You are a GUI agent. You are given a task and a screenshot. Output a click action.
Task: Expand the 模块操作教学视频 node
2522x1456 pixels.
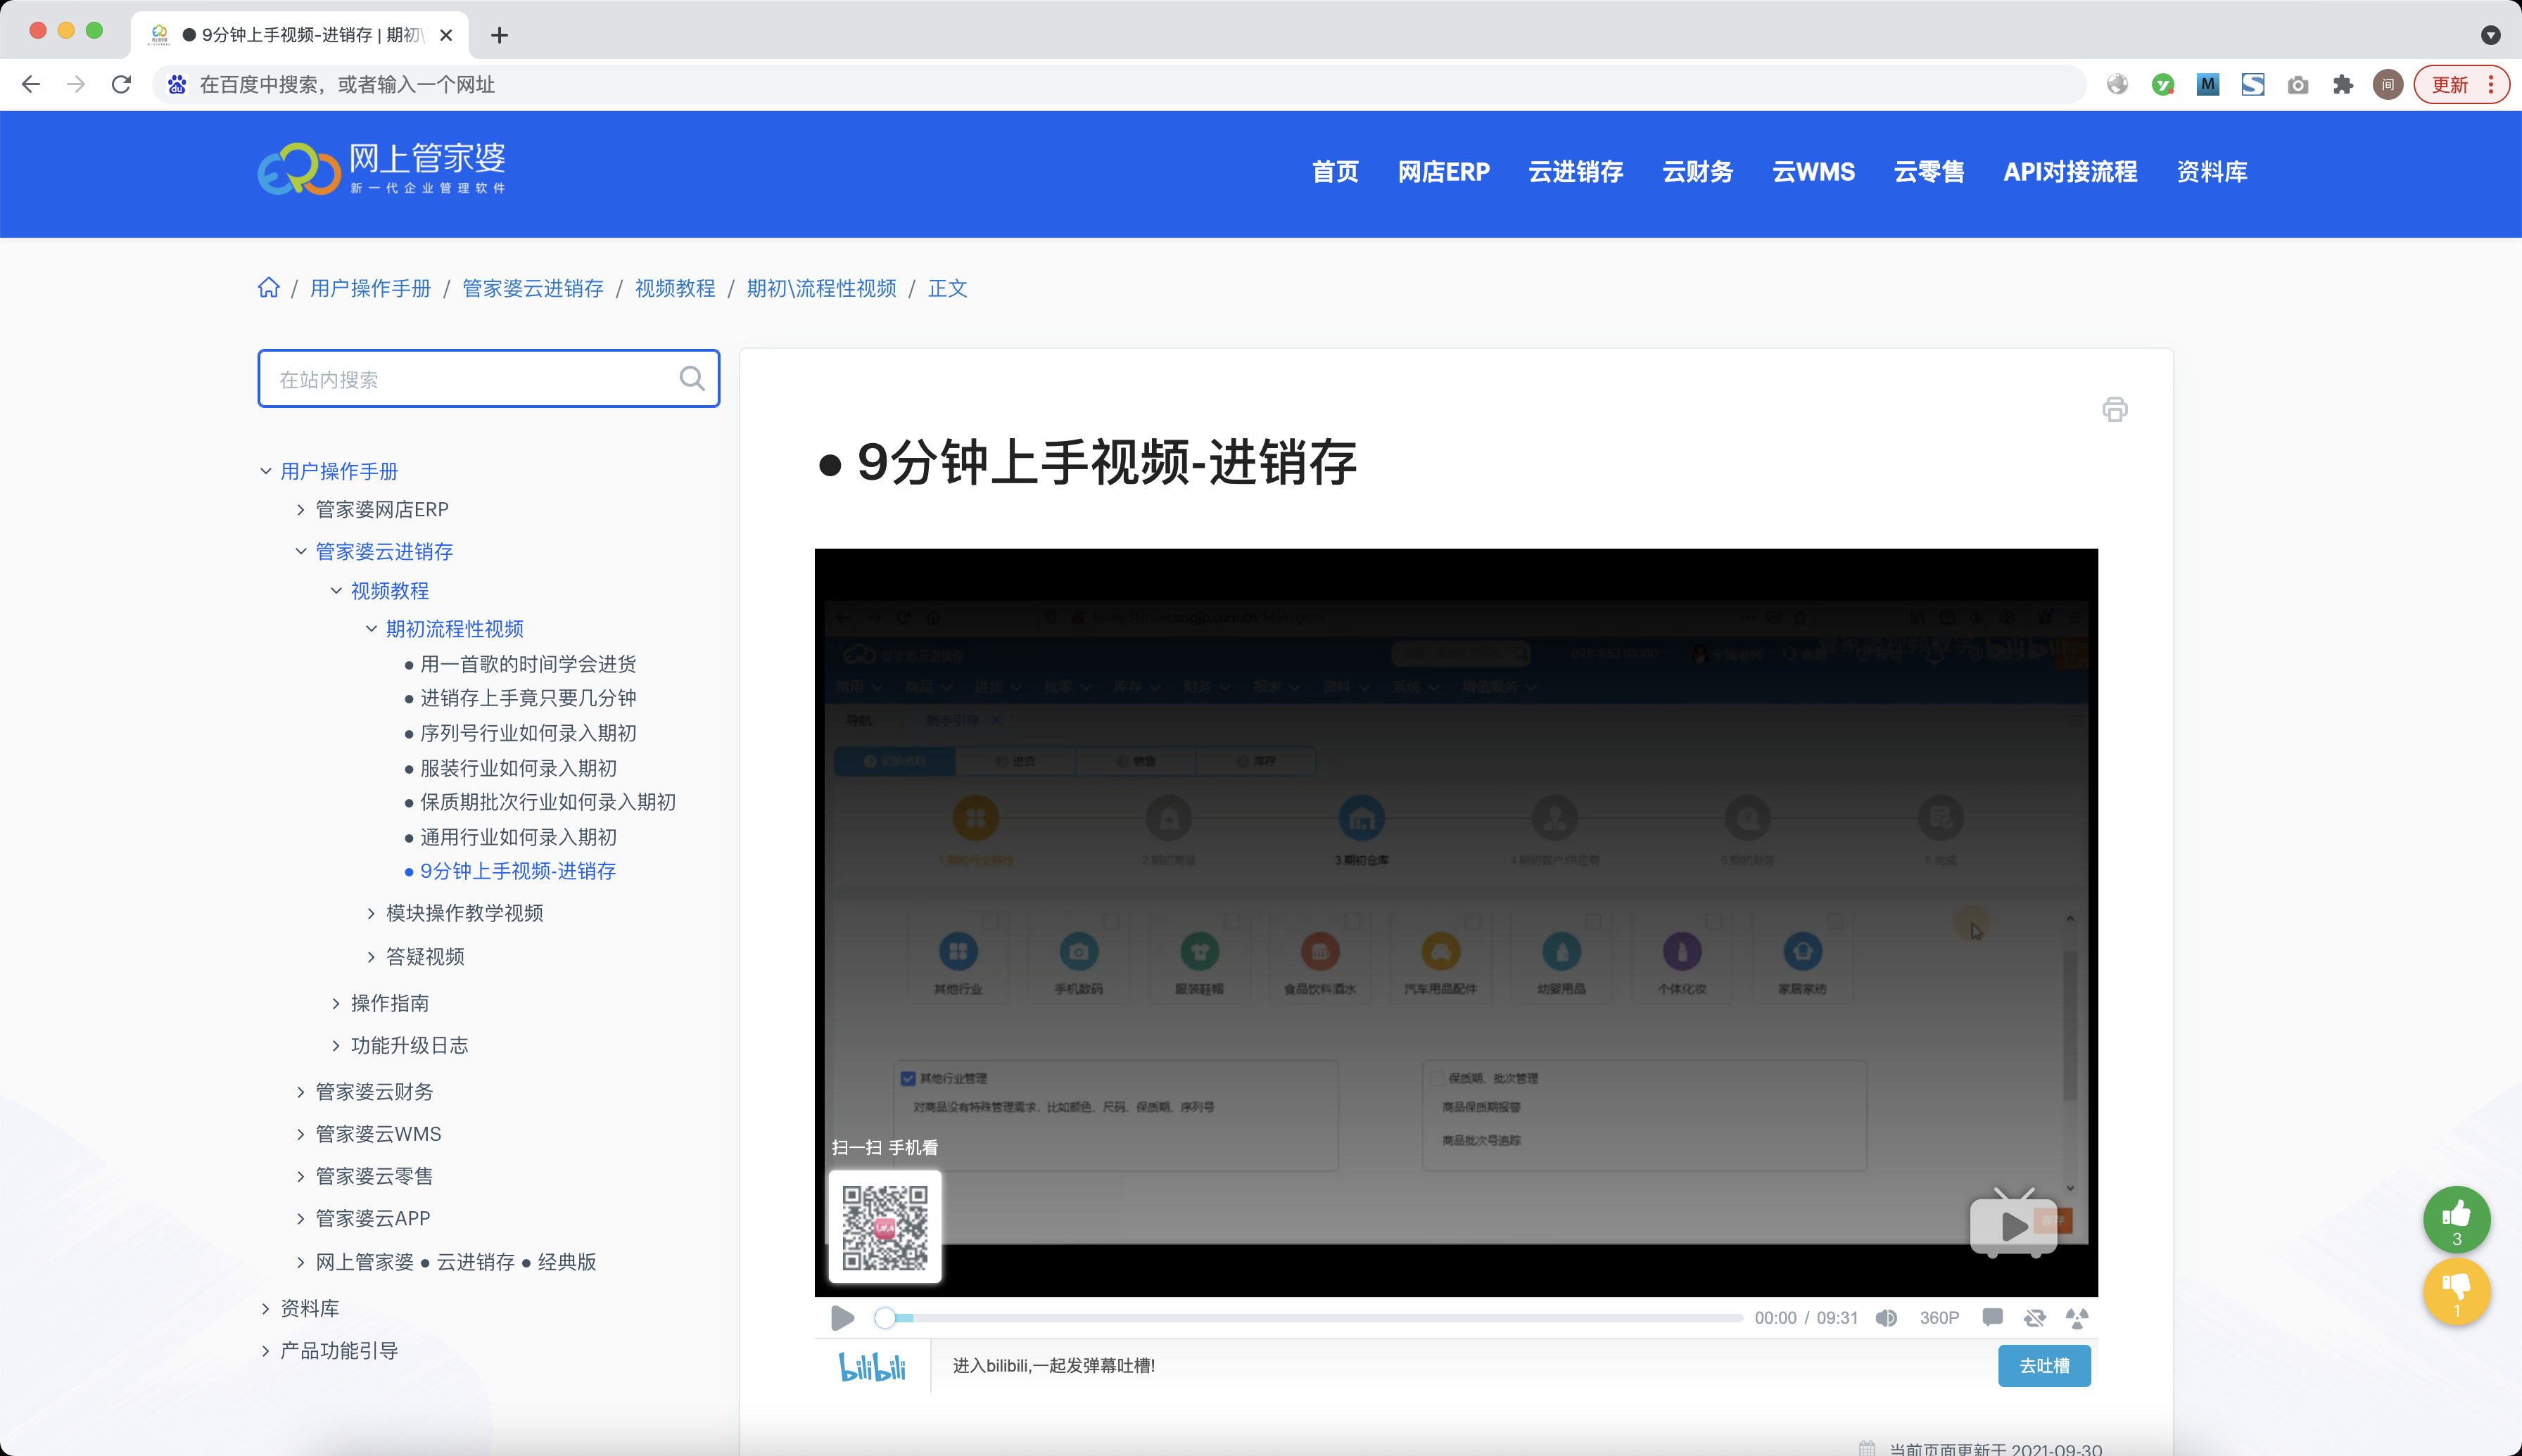371,913
